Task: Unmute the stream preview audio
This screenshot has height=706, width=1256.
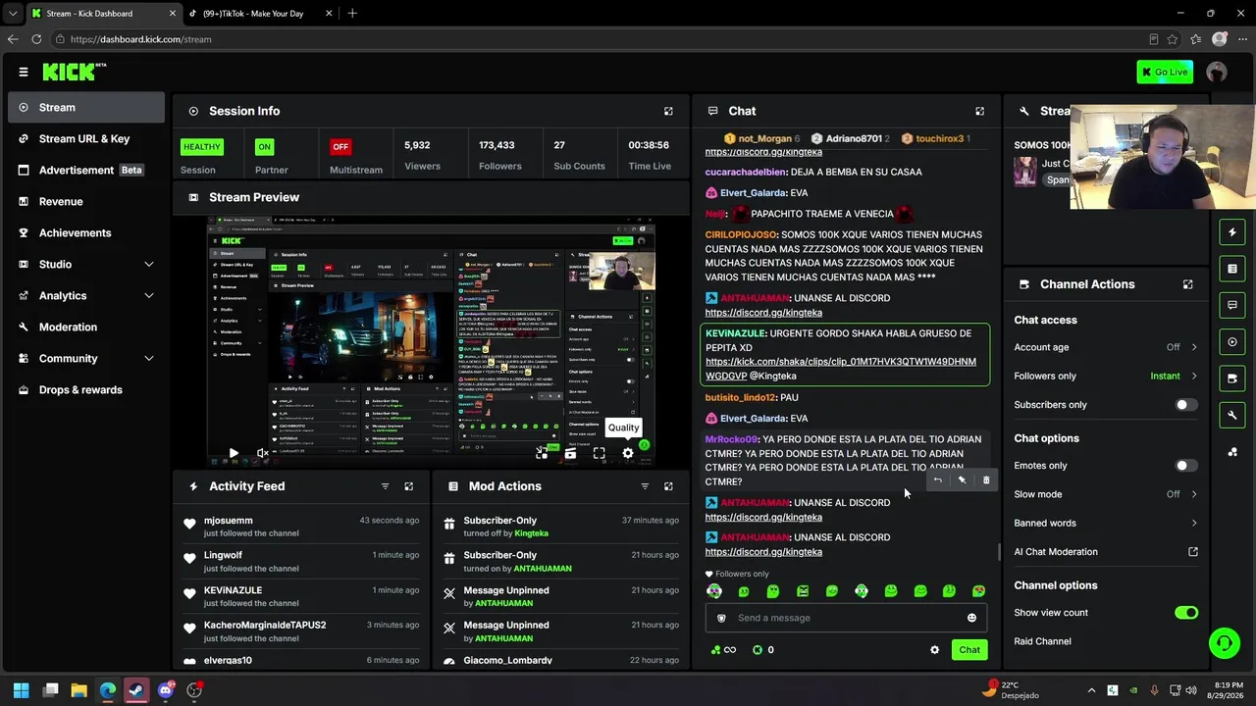Action: point(262,453)
